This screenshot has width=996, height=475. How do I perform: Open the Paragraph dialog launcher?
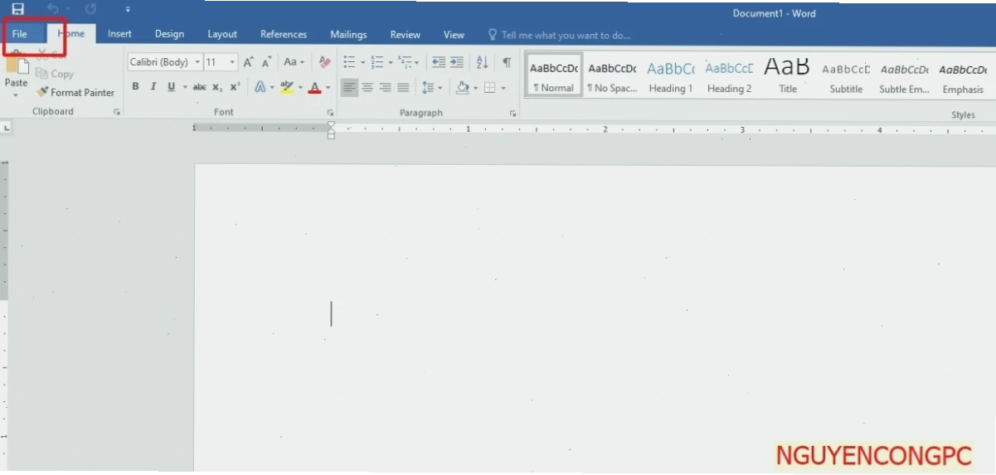click(x=513, y=112)
